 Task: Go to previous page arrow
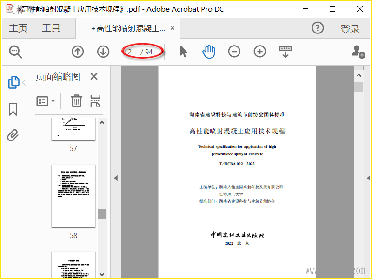click(78, 52)
